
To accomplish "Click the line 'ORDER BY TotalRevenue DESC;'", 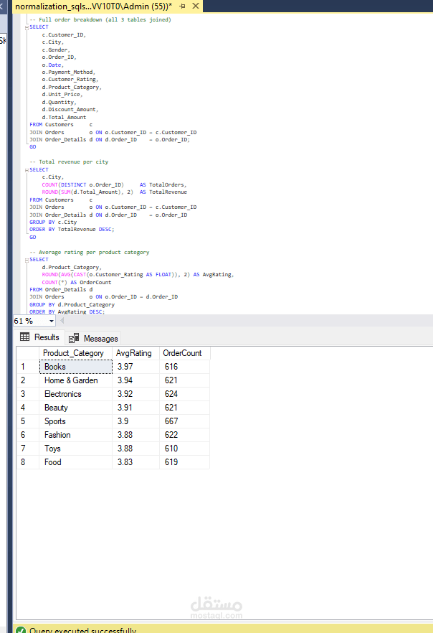I will 72,230.
